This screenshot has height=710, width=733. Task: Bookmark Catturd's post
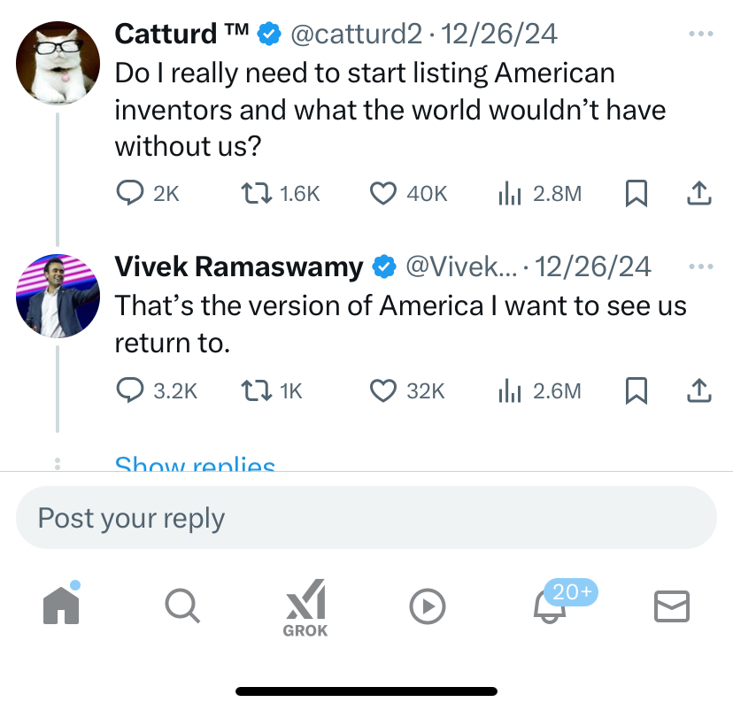[635, 193]
